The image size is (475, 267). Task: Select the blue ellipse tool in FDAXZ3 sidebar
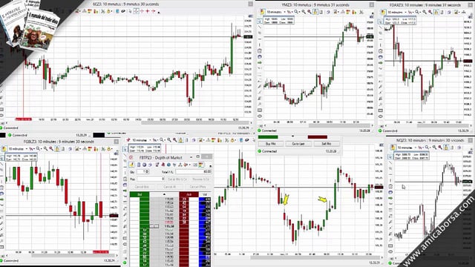(381, 57)
